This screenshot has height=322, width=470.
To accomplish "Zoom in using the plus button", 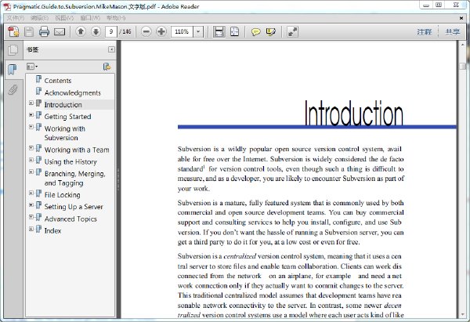I will 161,31.
